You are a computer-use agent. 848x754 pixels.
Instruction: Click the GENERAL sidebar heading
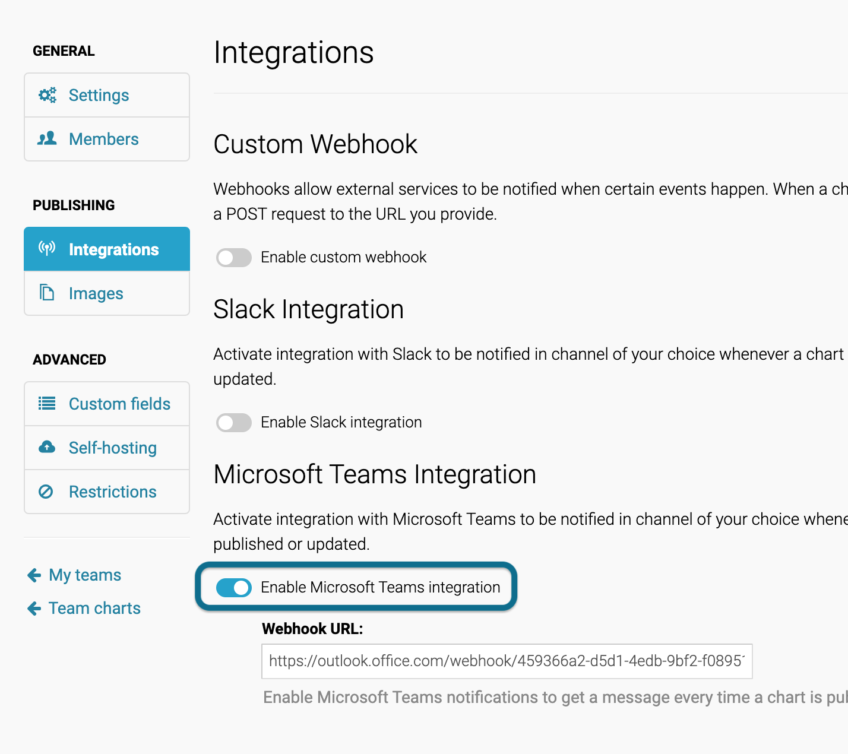[x=64, y=51]
